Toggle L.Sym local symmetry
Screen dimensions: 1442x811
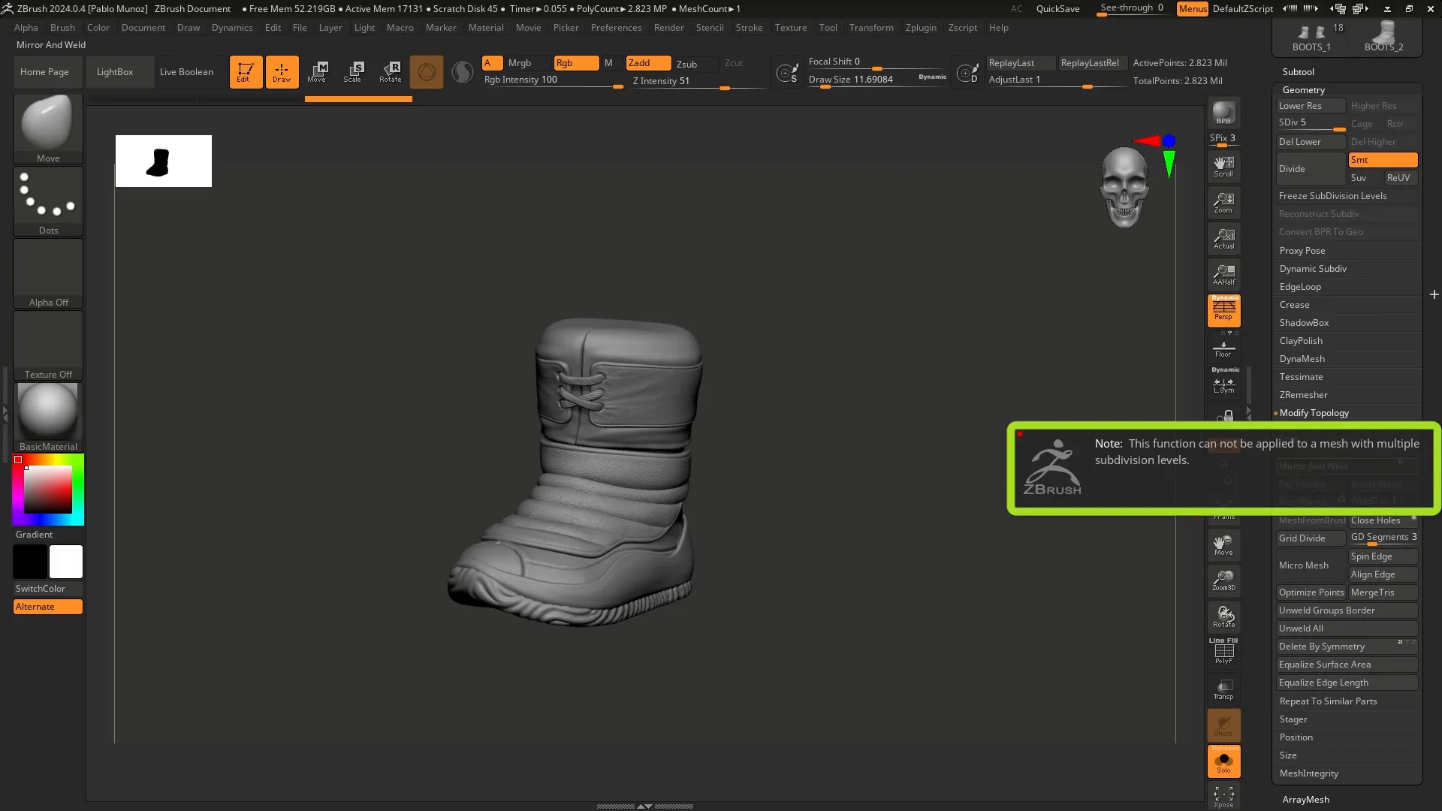[1223, 383]
